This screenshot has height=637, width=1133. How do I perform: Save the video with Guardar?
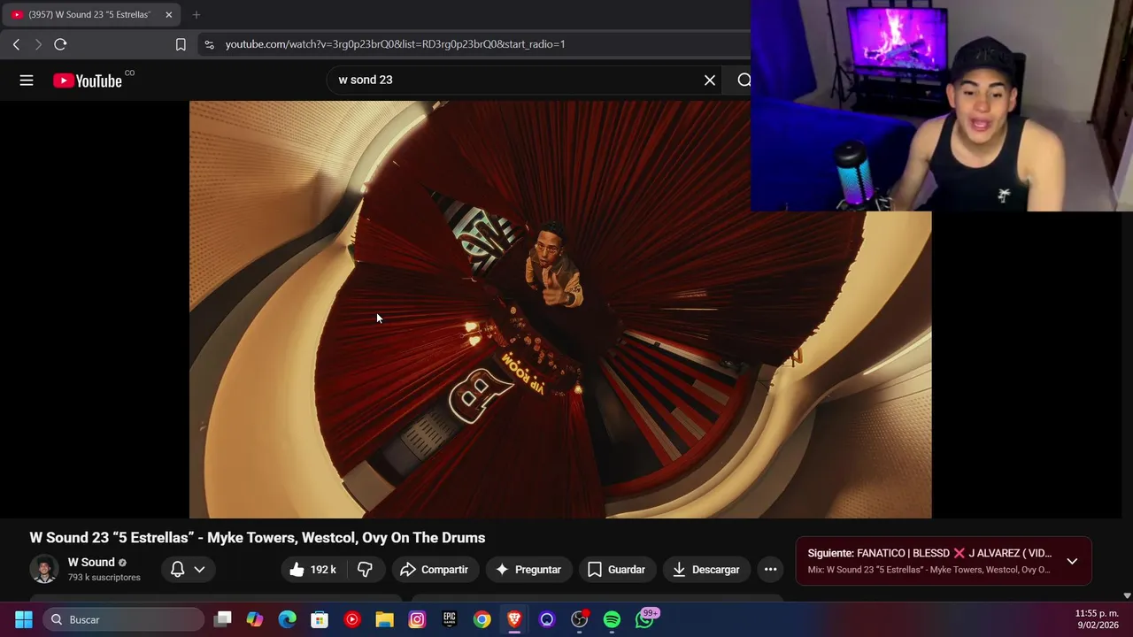pos(616,570)
